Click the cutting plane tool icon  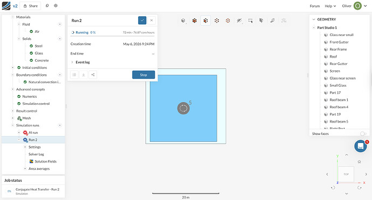pos(261,20)
